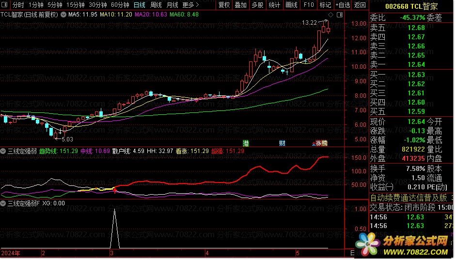The width and height of the screenshot is (456, 260).
Task: Click the panel layout icon at top-left
Action: click(4, 5)
